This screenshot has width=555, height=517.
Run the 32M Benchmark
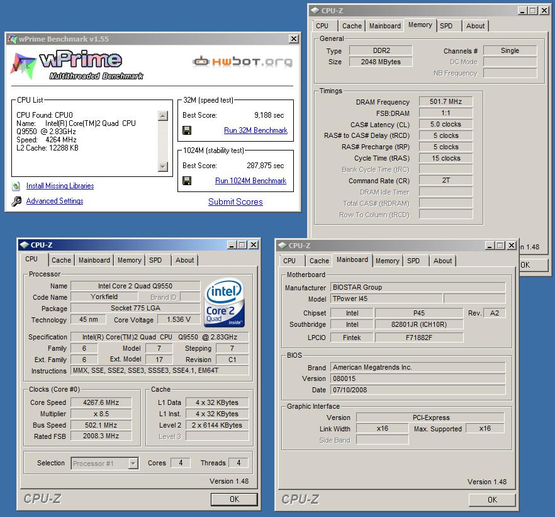[255, 130]
